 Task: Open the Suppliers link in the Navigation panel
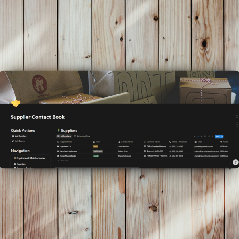20,164
